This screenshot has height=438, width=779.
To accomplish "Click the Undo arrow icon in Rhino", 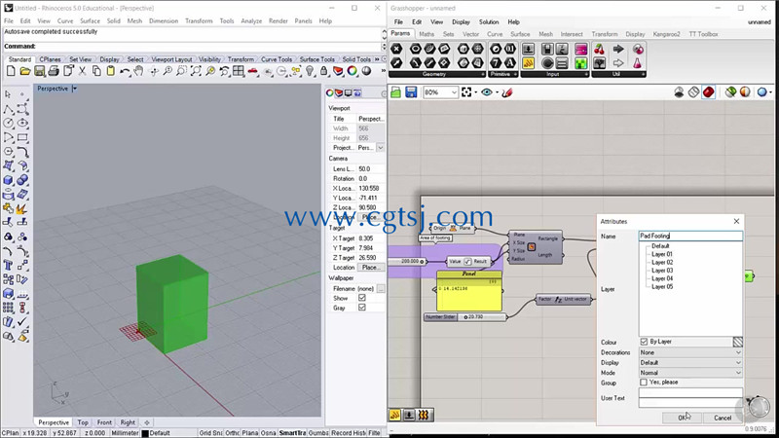I will 125,71.
